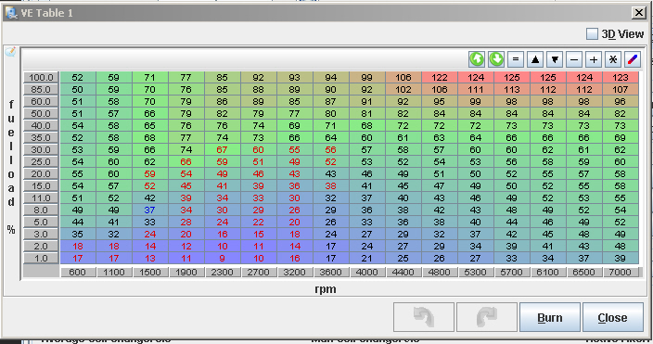Click the black up-triangle increase icon
The image size is (653, 344).
pyautogui.click(x=535, y=59)
